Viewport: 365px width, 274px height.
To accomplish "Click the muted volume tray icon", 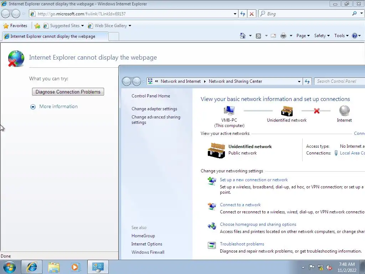I will coord(329,268).
